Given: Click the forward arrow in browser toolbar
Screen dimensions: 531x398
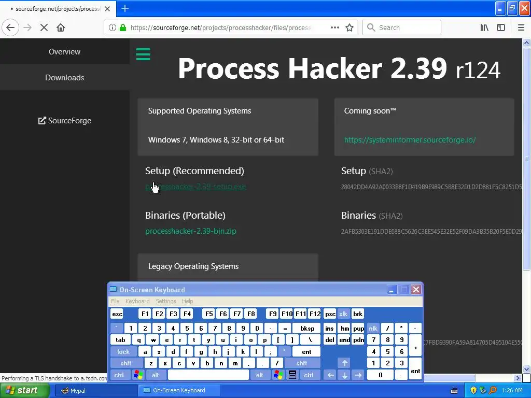Looking at the screenshot, I should click(x=27, y=27).
